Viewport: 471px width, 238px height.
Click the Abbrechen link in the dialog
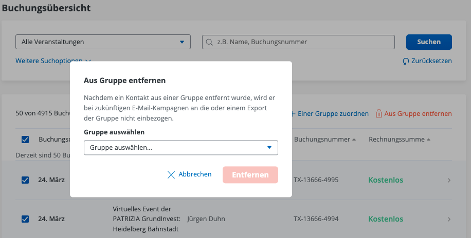point(195,174)
